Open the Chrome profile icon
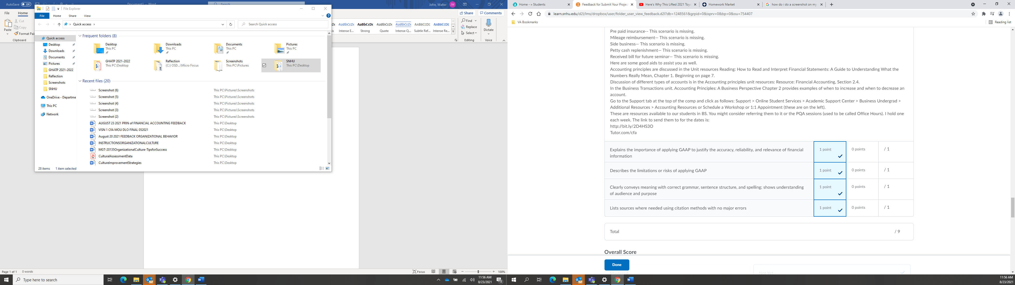 pos(1001,14)
